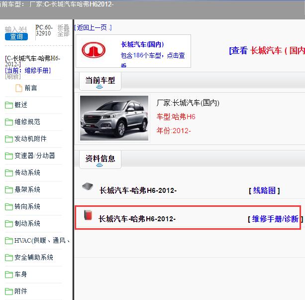This screenshot has height=300, width=305.
Task: Click 当前：维修手册 link in sidebar
Action: (x=28, y=70)
